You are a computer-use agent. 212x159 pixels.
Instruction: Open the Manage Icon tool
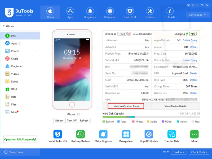tap(126, 136)
